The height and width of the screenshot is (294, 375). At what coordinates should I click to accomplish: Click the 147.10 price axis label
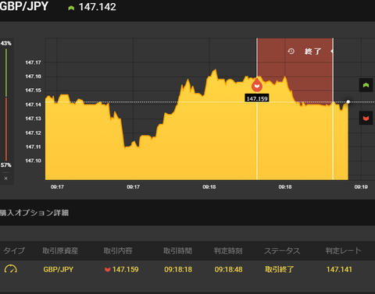tap(33, 161)
